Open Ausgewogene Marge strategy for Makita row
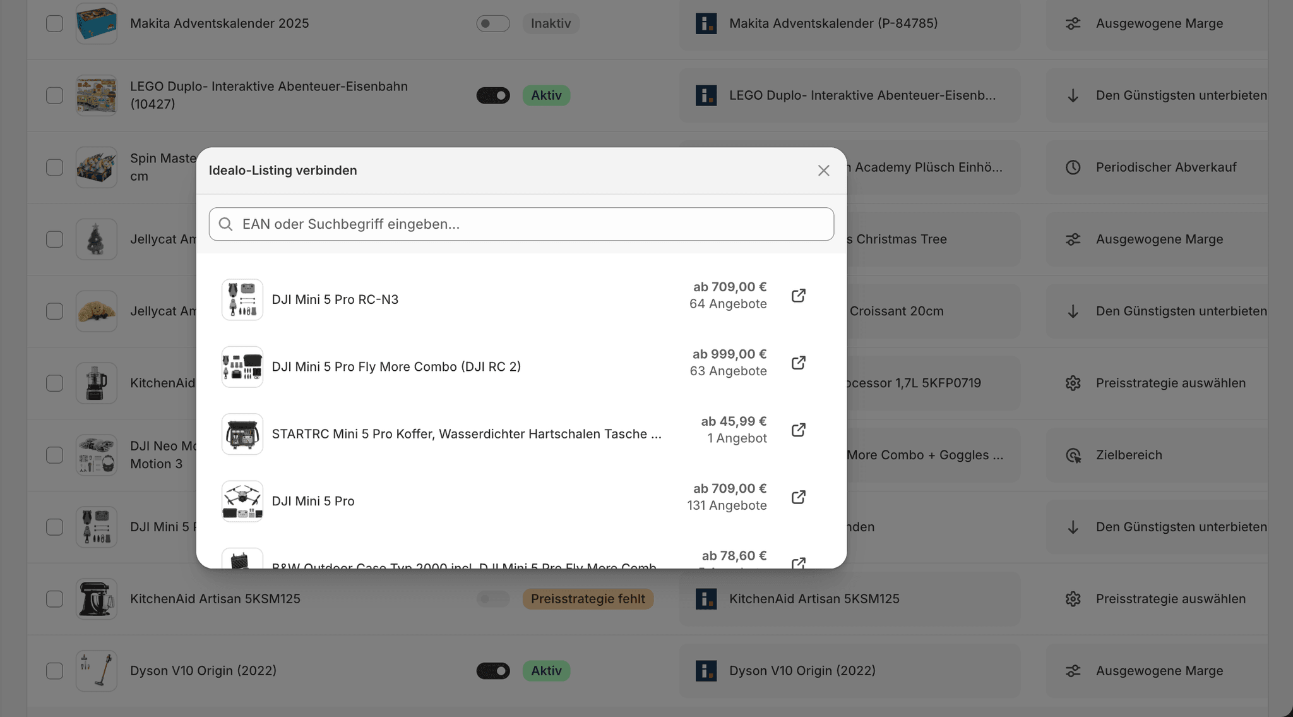Screen dimensions: 1293x717 click(x=1157, y=23)
